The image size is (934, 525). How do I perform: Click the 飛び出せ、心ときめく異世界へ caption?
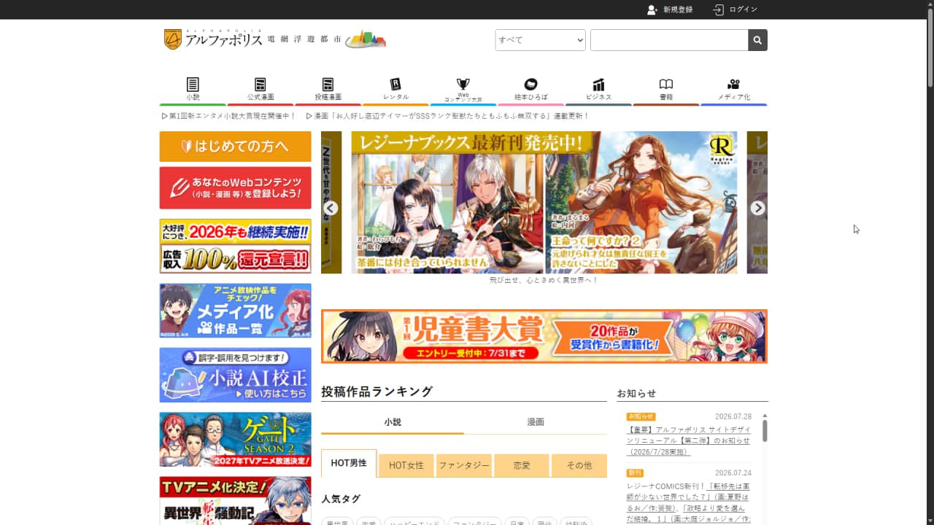point(544,281)
